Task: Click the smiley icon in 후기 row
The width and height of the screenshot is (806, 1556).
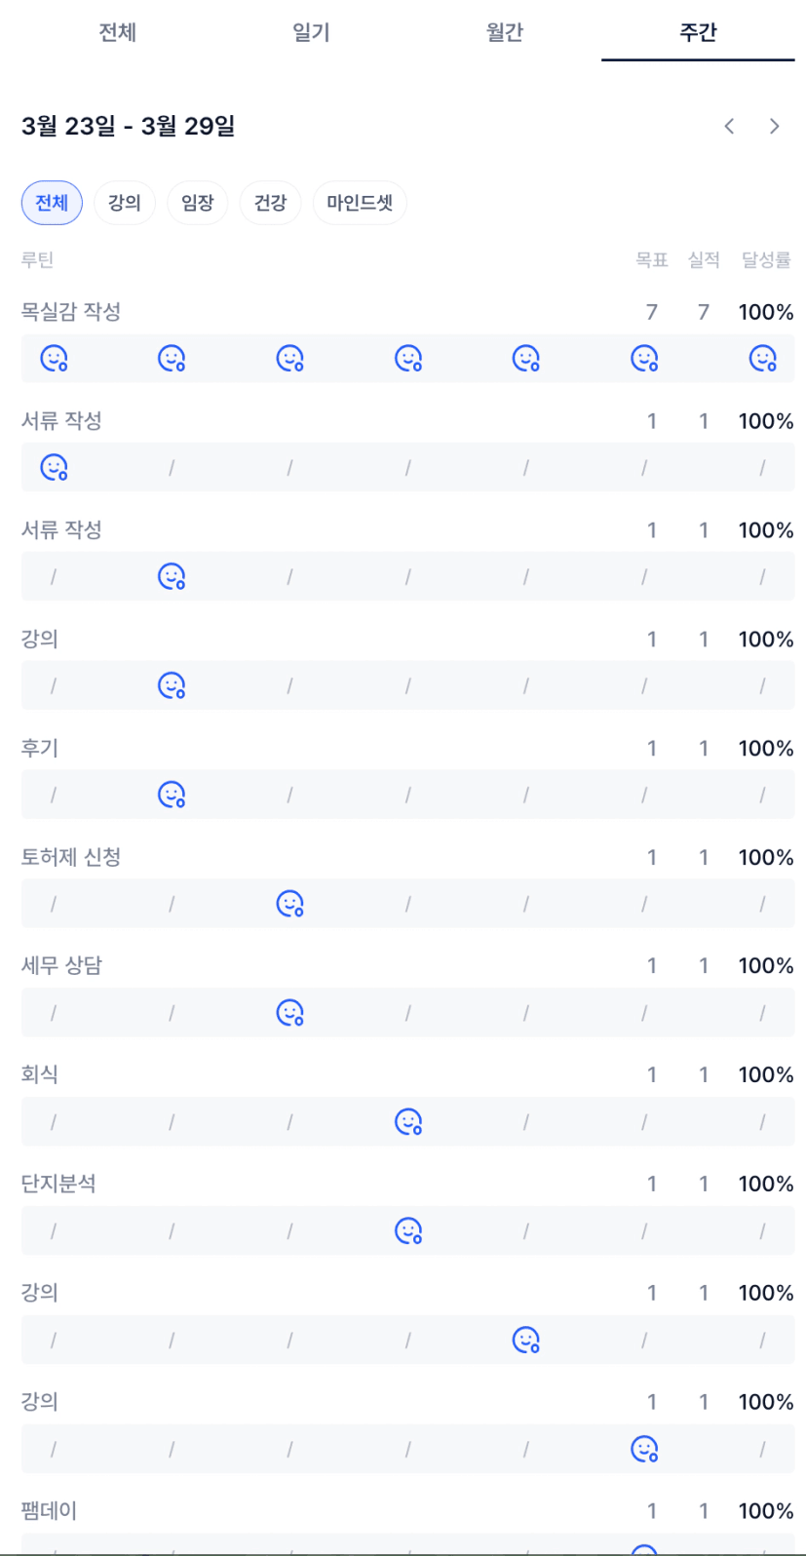Action: (x=172, y=795)
